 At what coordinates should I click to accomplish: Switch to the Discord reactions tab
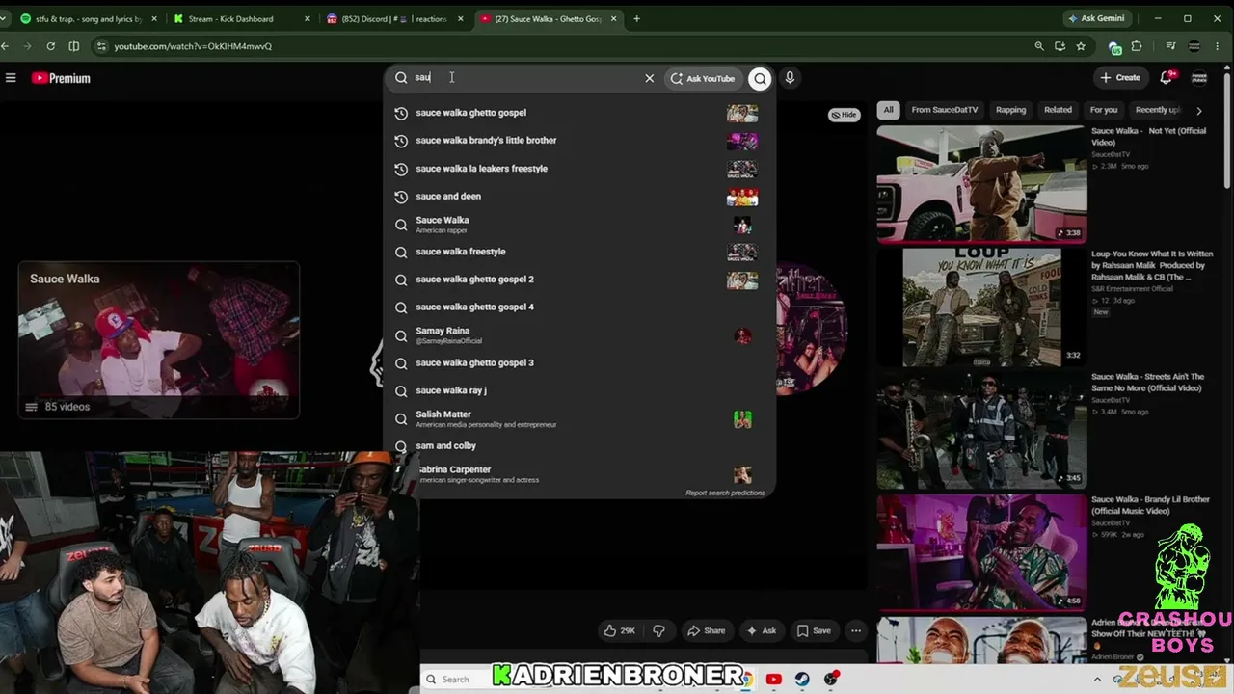click(394, 18)
